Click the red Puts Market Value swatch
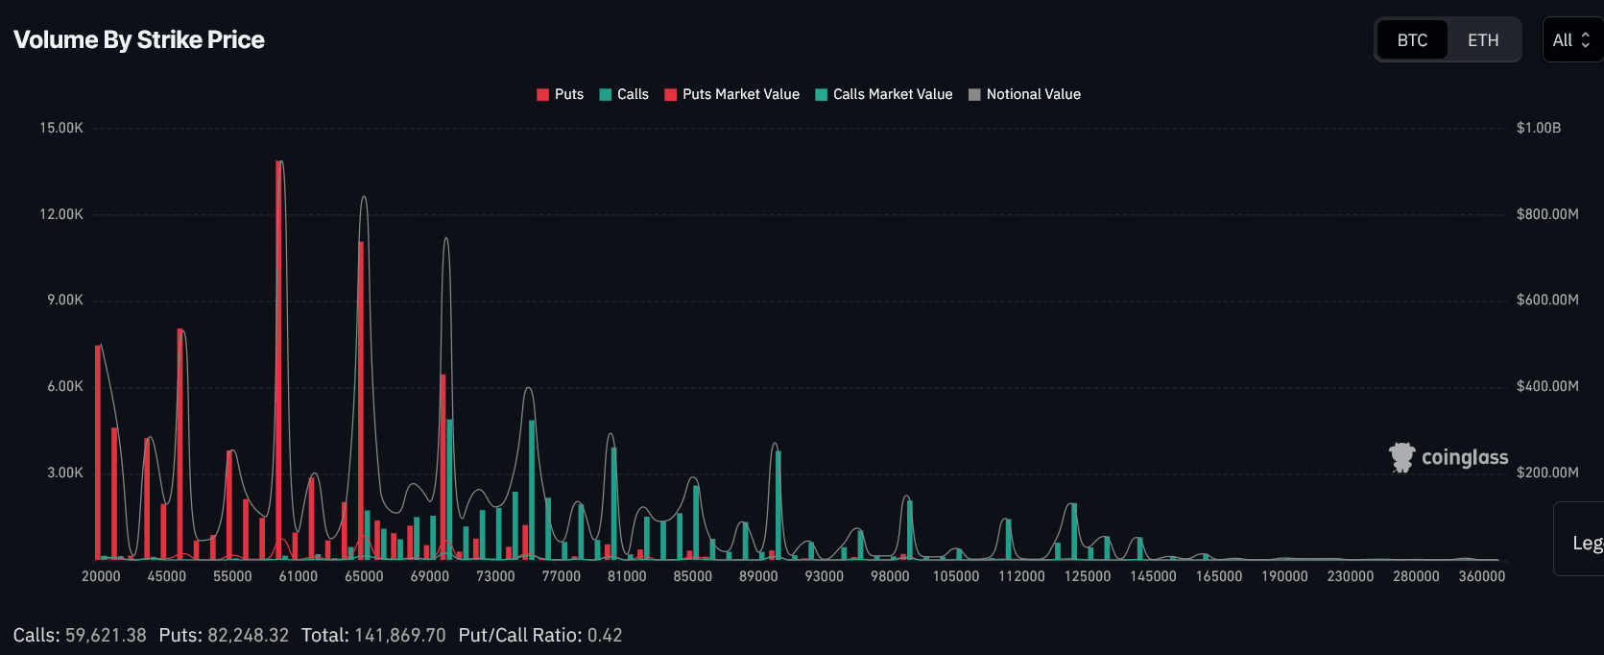This screenshot has width=1604, height=655. [671, 94]
